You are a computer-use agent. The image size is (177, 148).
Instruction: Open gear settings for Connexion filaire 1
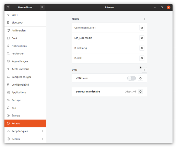coord(142,28)
